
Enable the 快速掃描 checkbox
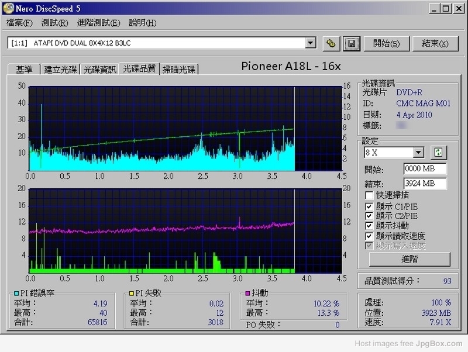(x=369, y=195)
